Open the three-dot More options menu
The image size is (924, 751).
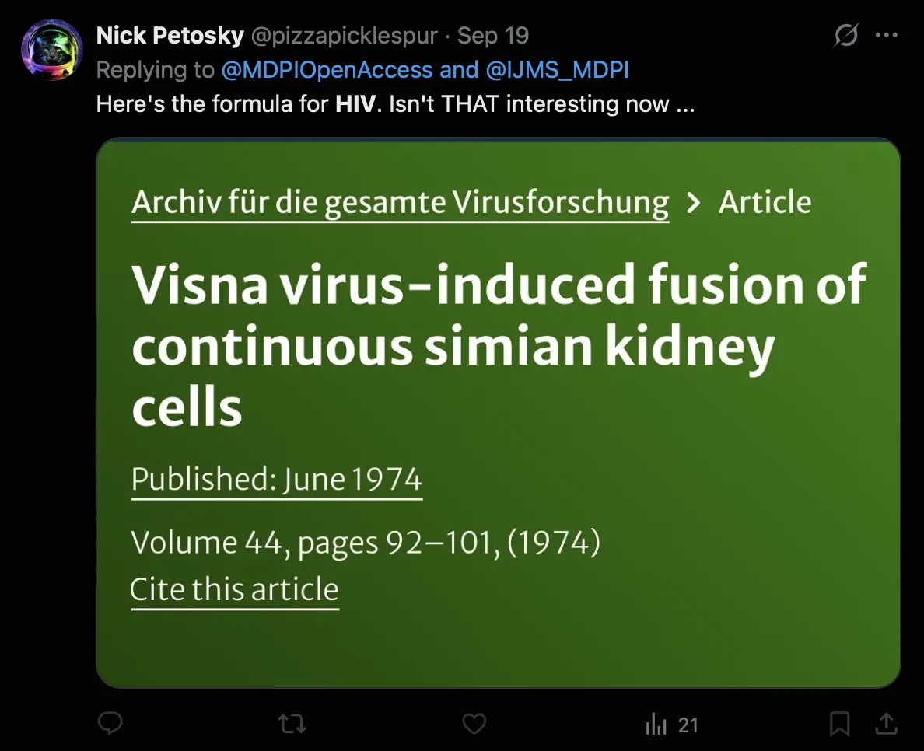887,35
